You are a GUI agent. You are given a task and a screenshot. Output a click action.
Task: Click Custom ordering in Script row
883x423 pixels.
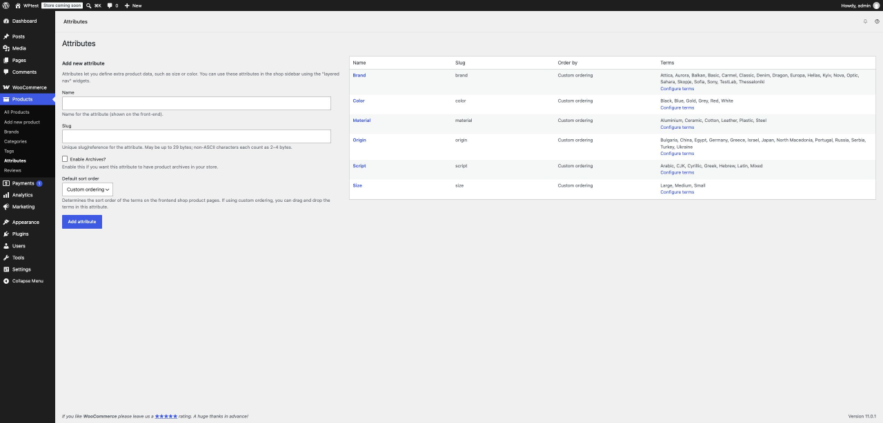(575, 166)
